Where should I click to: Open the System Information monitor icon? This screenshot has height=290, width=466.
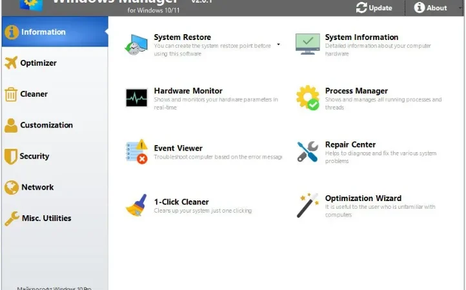[308, 44]
